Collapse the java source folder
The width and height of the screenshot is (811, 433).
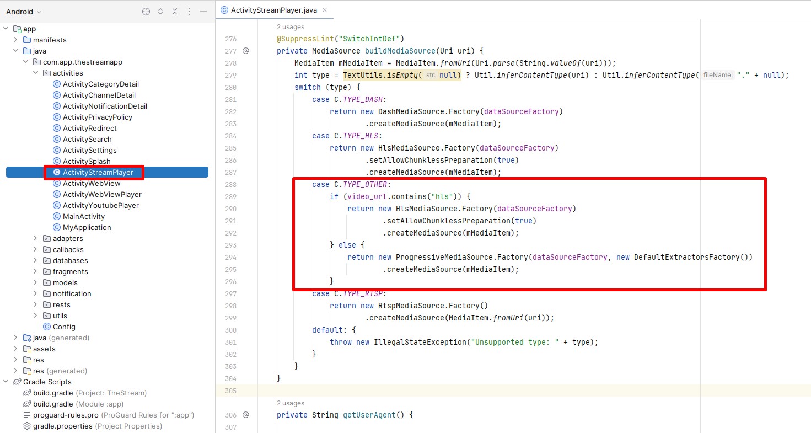[16, 51]
